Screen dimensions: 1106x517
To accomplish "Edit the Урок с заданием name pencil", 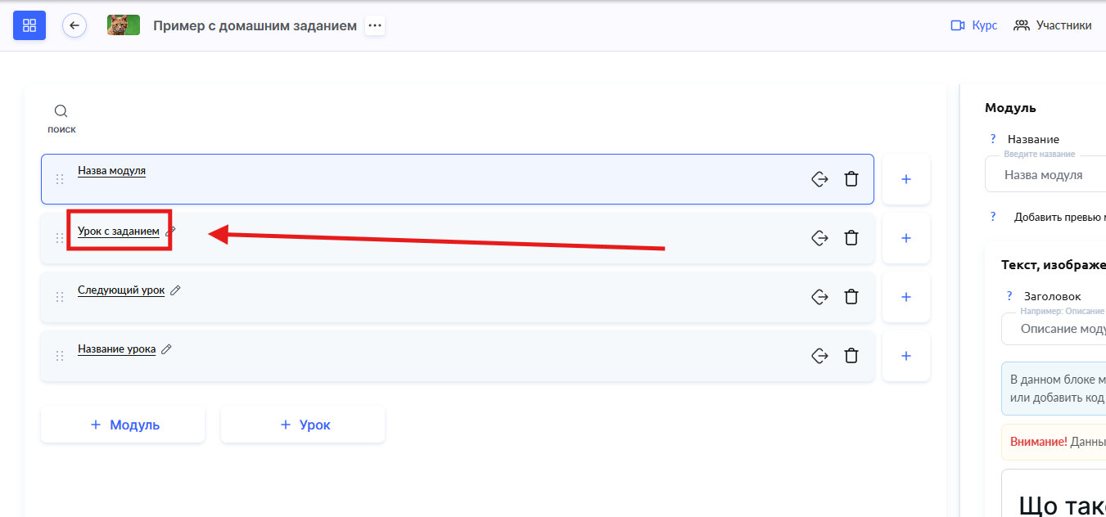I will pyautogui.click(x=170, y=232).
